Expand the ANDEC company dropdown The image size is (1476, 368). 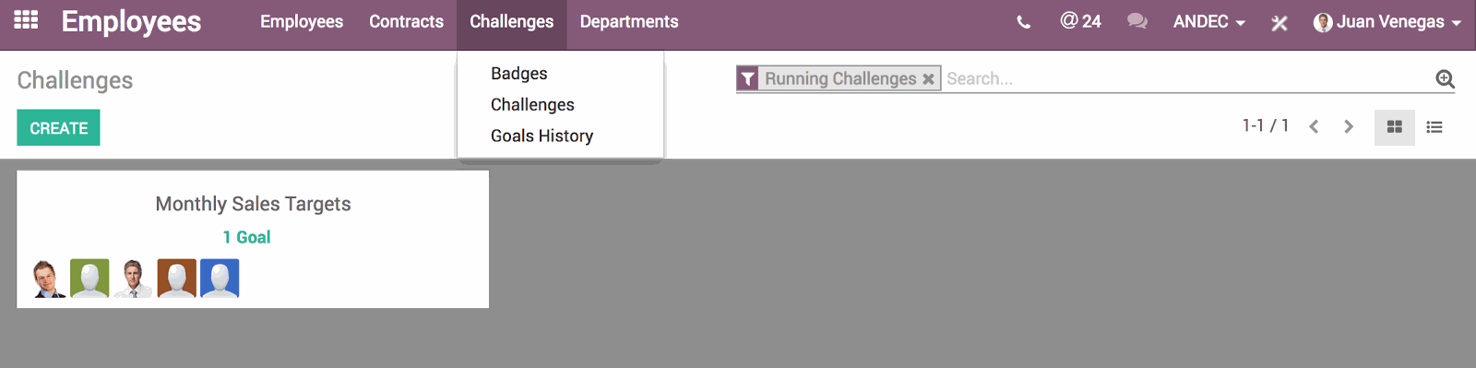[1209, 21]
